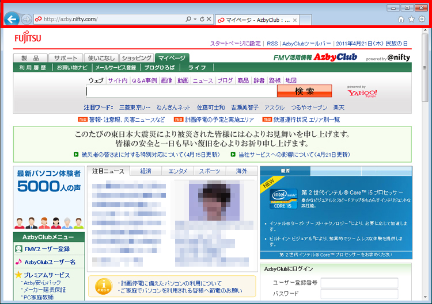
Task: Open 警報・注意報、災害ニュースなど link
Action: (127, 120)
